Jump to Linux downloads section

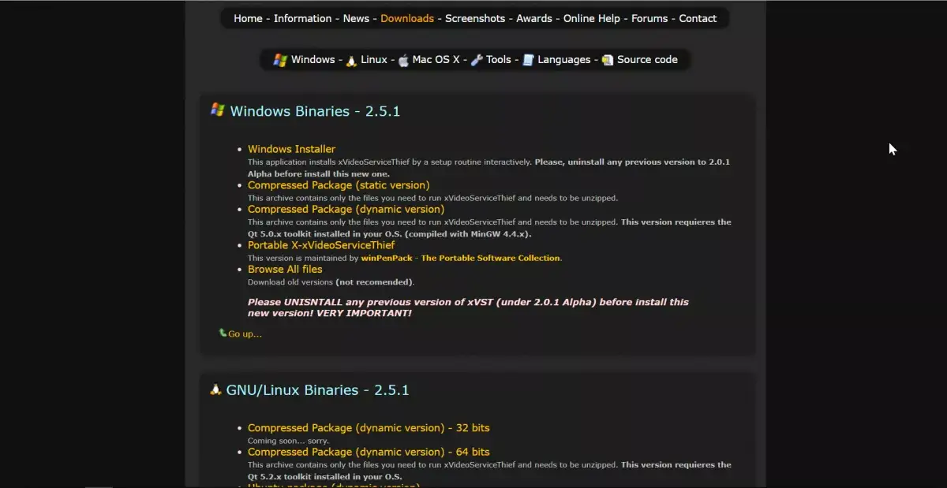(374, 60)
